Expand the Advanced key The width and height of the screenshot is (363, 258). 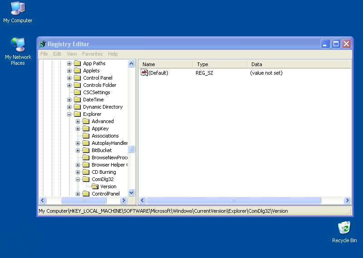click(78, 121)
